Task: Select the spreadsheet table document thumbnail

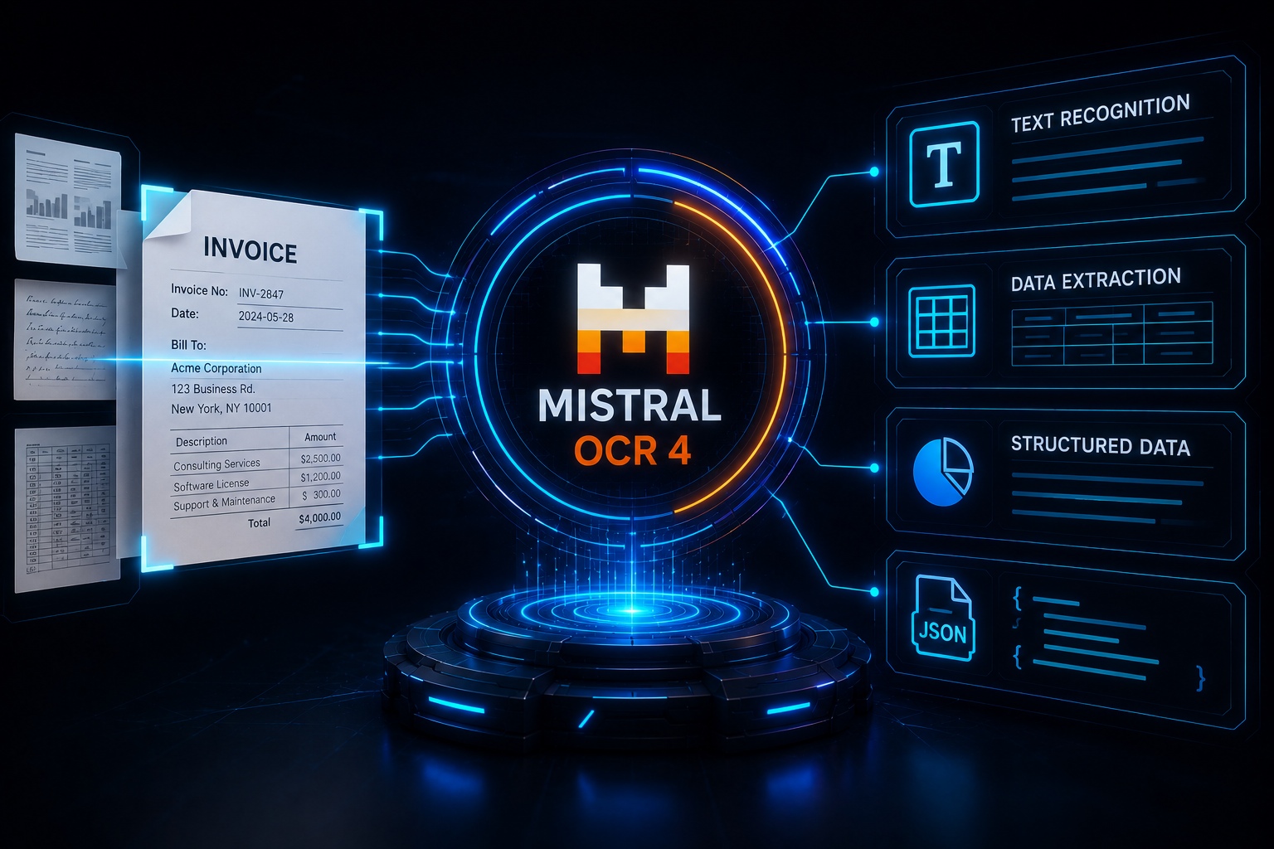Action: click(66, 508)
